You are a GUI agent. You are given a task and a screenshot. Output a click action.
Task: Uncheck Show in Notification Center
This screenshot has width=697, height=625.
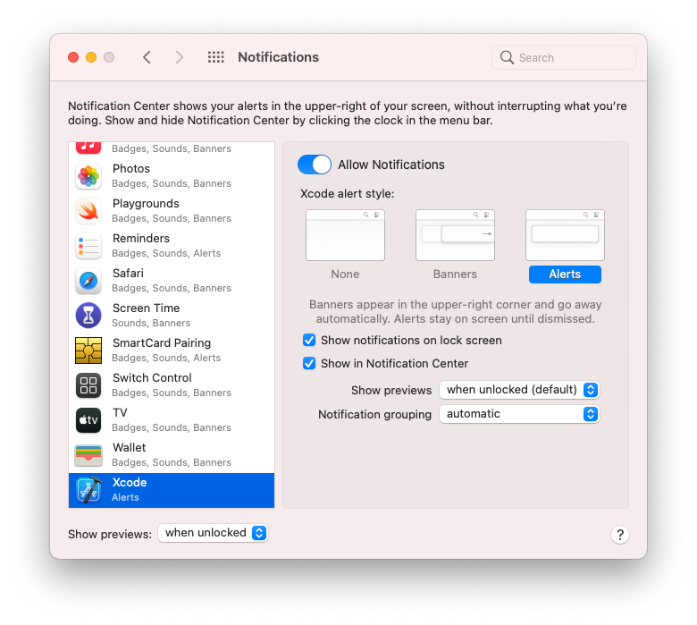click(x=309, y=363)
